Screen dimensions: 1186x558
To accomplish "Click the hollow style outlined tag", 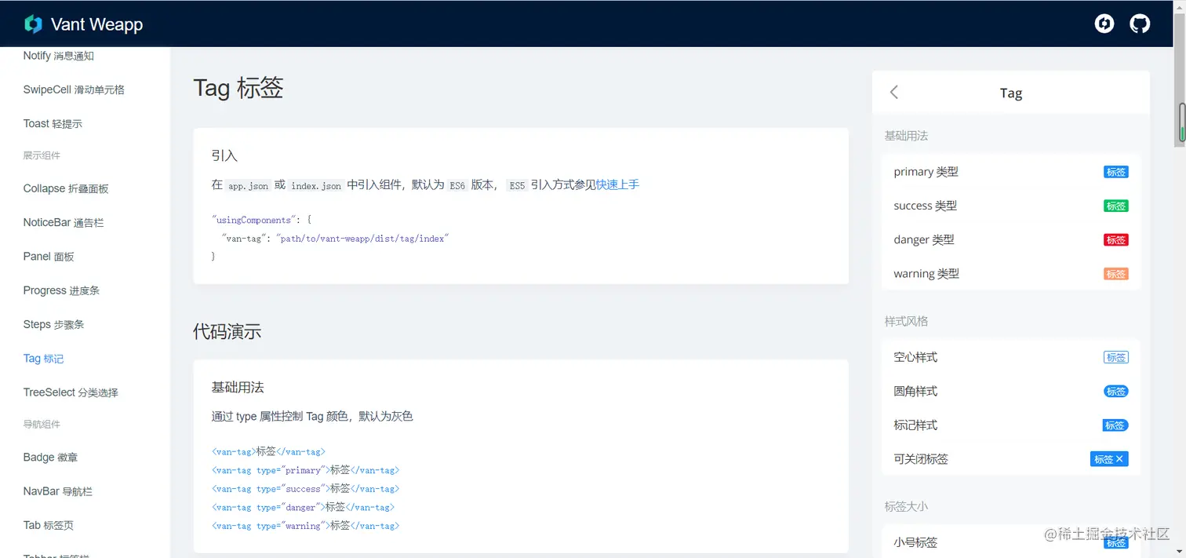I will pos(1116,357).
